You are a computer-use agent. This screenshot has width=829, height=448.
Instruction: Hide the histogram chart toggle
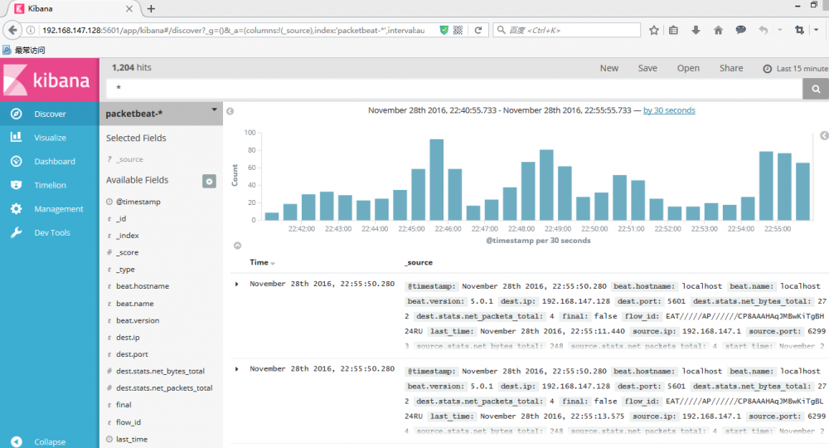[x=237, y=246]
